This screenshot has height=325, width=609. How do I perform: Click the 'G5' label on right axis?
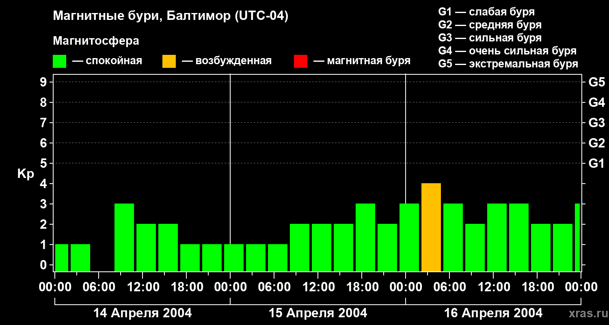point(596,82)
